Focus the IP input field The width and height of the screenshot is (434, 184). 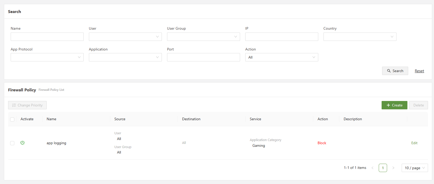[x=282, y=37]
